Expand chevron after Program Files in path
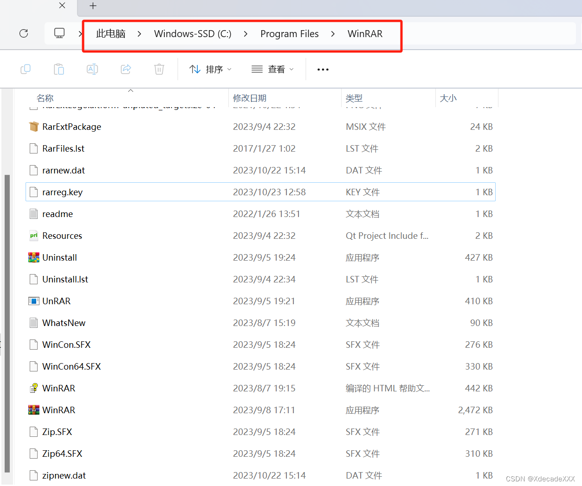The image size is (582, 486). coord(333,34)
